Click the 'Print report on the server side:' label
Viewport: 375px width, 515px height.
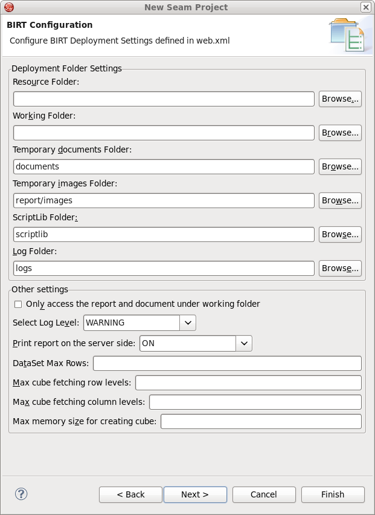point(74,344)
